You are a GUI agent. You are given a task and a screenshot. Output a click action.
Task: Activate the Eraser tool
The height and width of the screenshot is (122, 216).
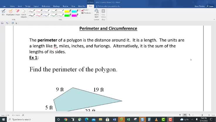tap(17, 12)
